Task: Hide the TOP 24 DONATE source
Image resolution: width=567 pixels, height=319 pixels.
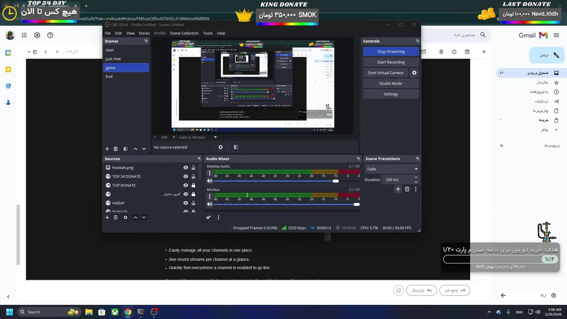Action: (186, 176)
